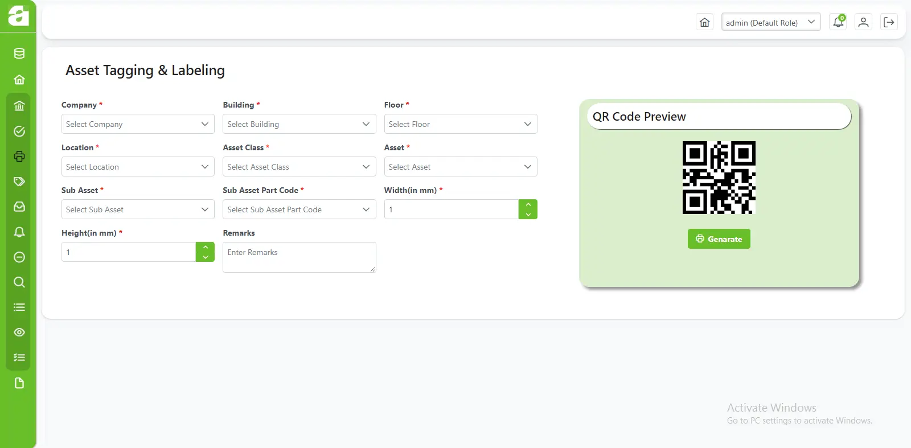Open the Select Floor dropdown

point(461,124)
